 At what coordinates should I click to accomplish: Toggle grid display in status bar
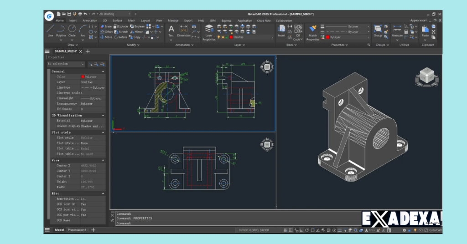click(291, 230)
